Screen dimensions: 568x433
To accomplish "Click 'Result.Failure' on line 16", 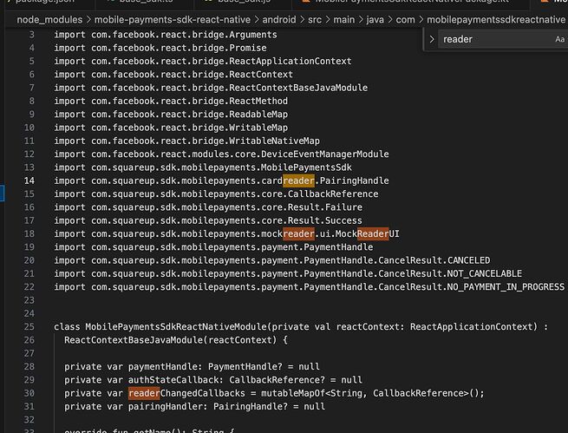I will (x=325, y=207).
